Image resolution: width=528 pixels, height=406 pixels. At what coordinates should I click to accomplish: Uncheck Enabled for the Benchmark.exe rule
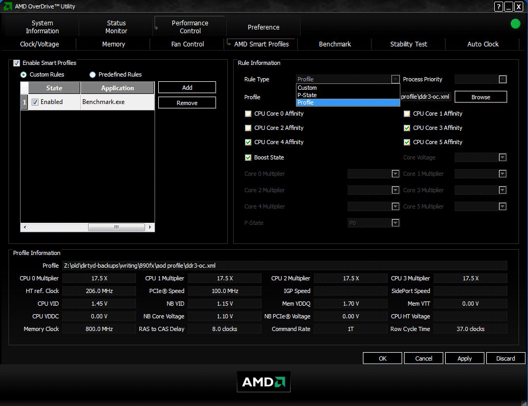(35, 102)
